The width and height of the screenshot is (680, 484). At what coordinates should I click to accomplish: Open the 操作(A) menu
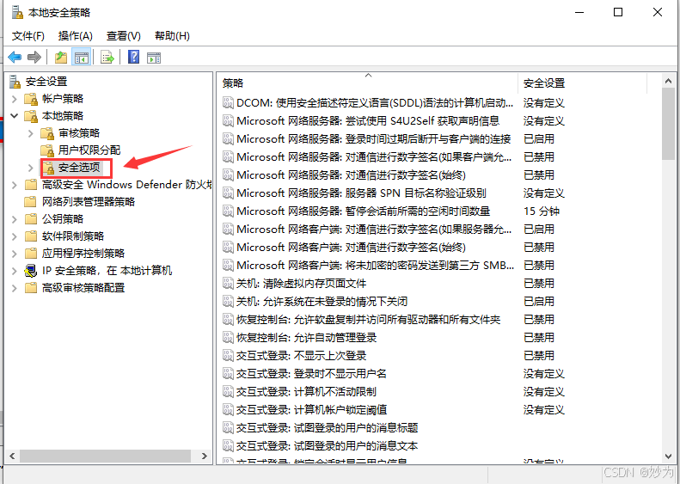click(x=76, y=36)
